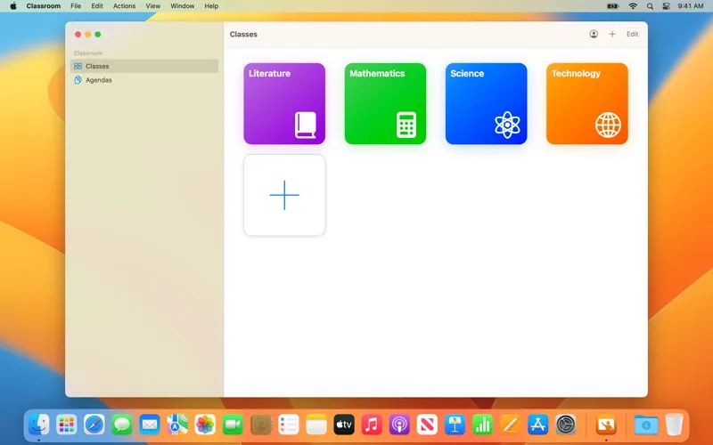Open the Downloads folder in Dock
Image resolution: width=713 pixels, height=445 pixels.
(x=646, y=425)
